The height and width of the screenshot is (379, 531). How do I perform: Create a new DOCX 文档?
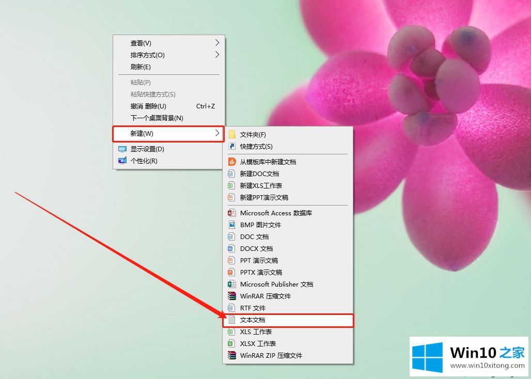(x=288, y=248)
